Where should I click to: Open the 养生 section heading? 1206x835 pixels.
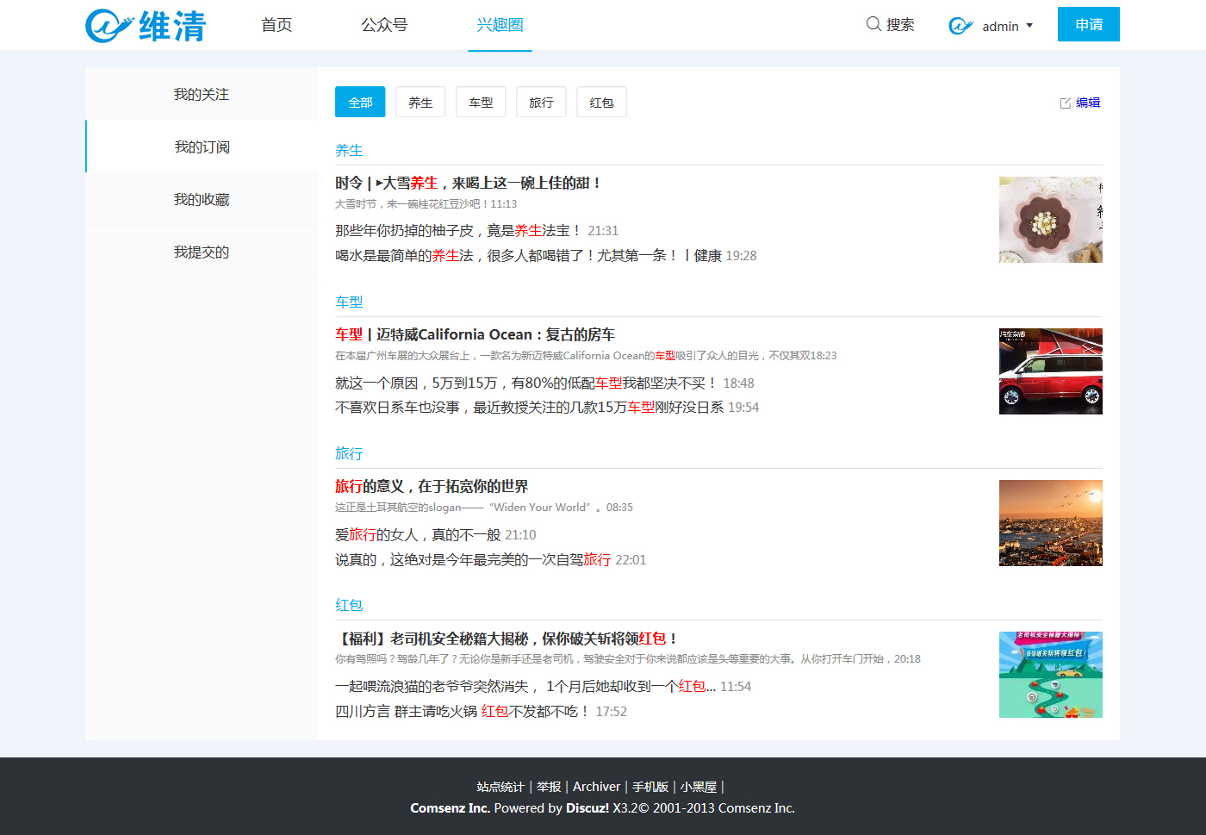[x=349, y=150]
